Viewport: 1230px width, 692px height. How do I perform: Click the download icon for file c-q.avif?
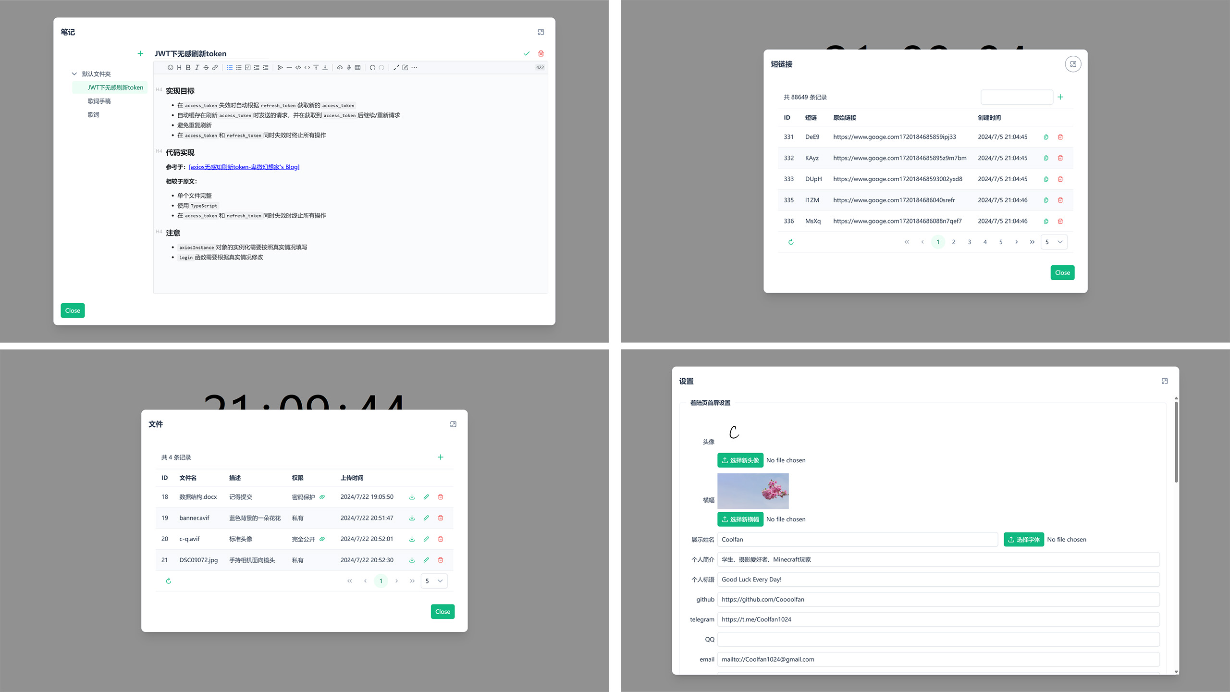pyautogui.click(x=413, y=539)
